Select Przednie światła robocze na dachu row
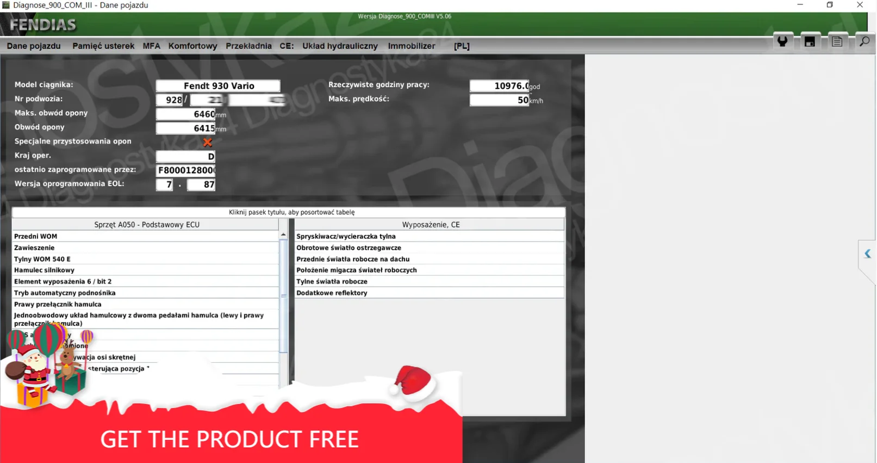Viewport: 877px width, 463px height. (430, 259)
